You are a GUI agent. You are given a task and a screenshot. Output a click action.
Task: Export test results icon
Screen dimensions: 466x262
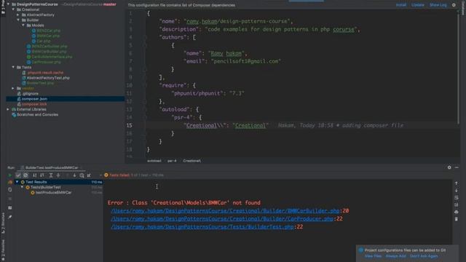89,175
